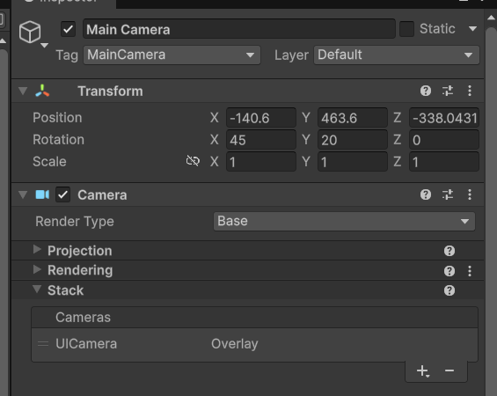497x396 pixels.
Task: Open the GameObject cube icon picker
Action: 30,32
